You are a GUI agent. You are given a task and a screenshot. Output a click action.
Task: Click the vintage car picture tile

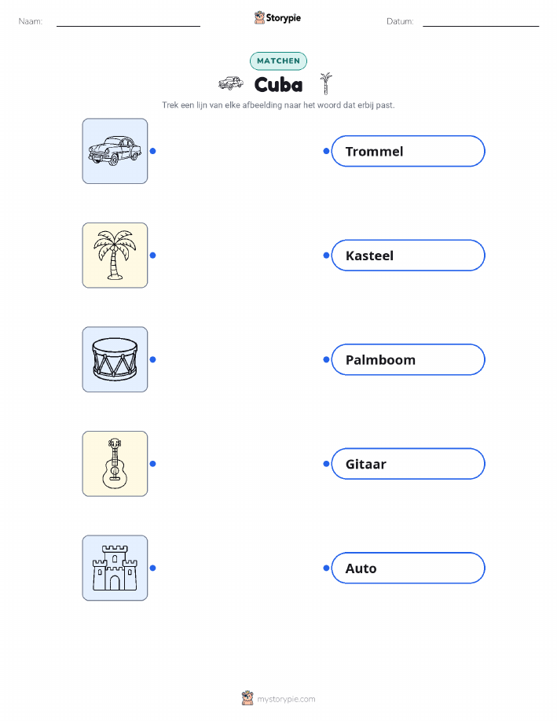115,151
